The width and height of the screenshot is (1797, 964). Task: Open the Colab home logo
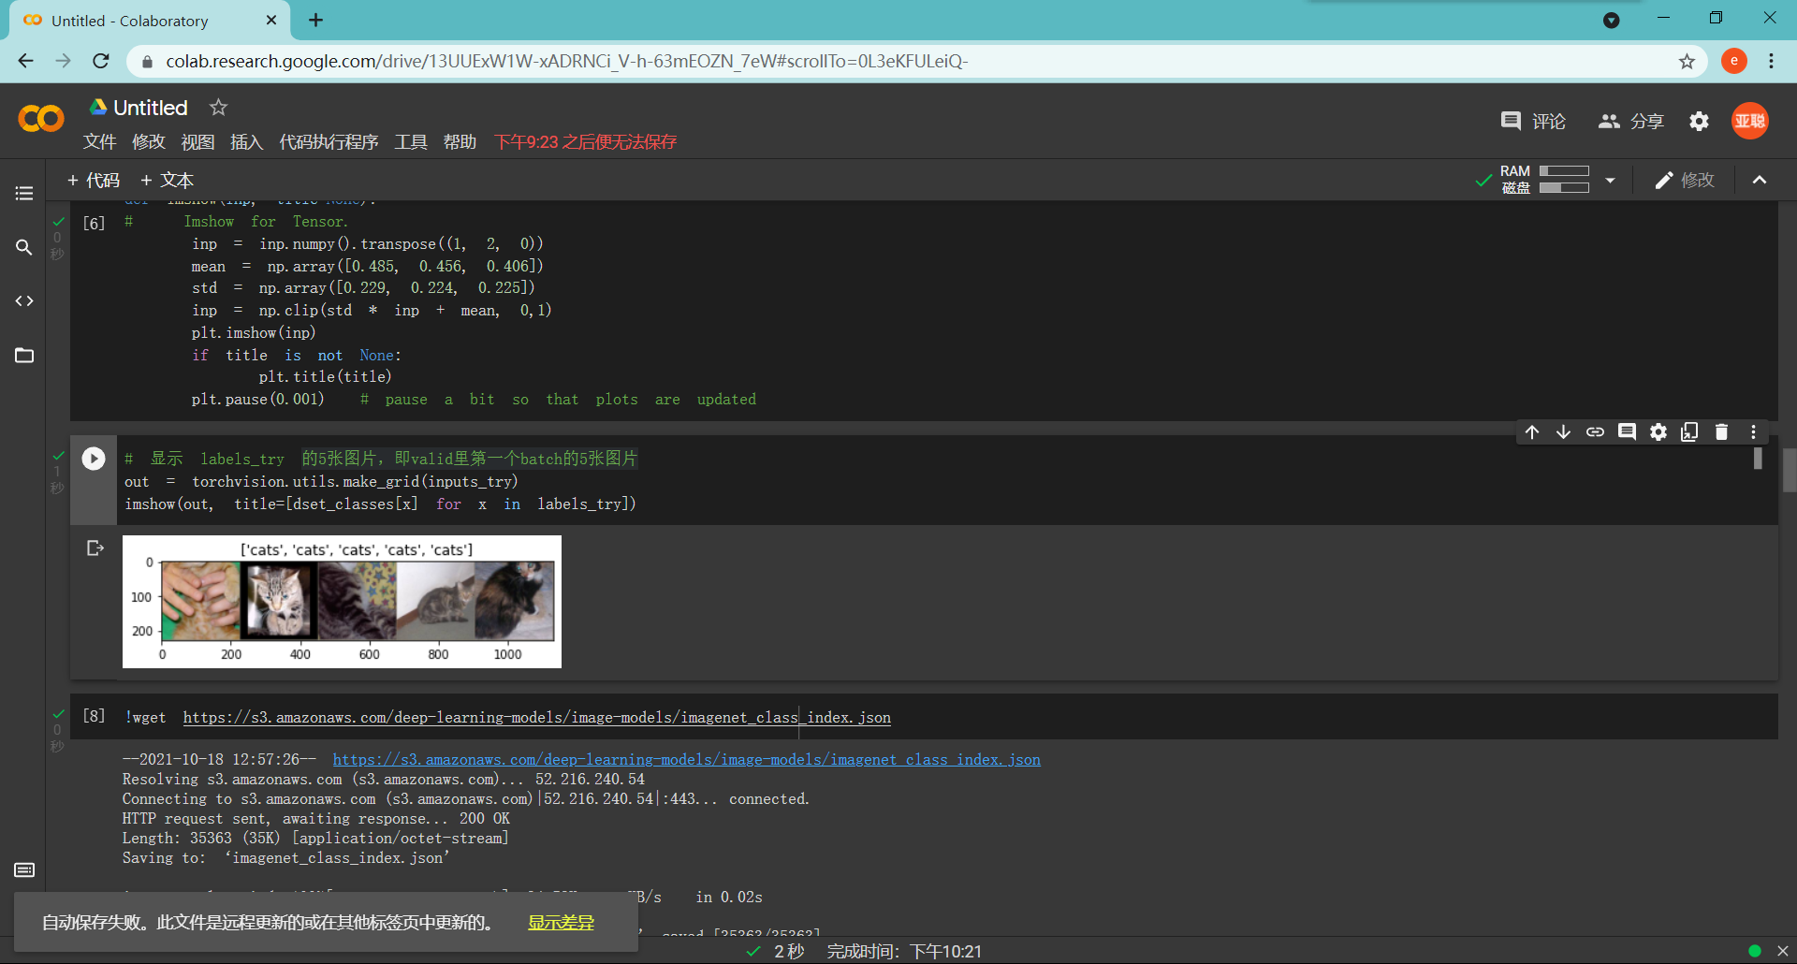pos(41,119)
